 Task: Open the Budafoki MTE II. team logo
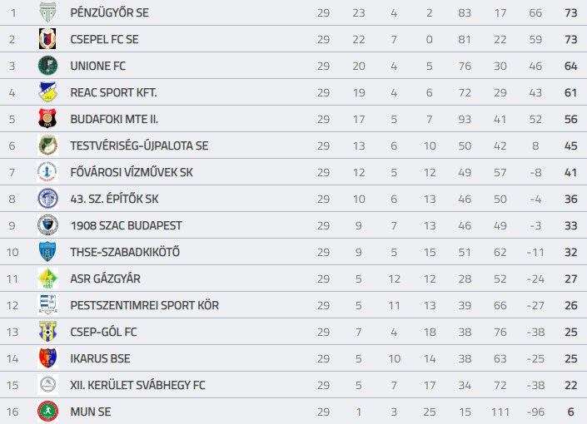(47, 119)
